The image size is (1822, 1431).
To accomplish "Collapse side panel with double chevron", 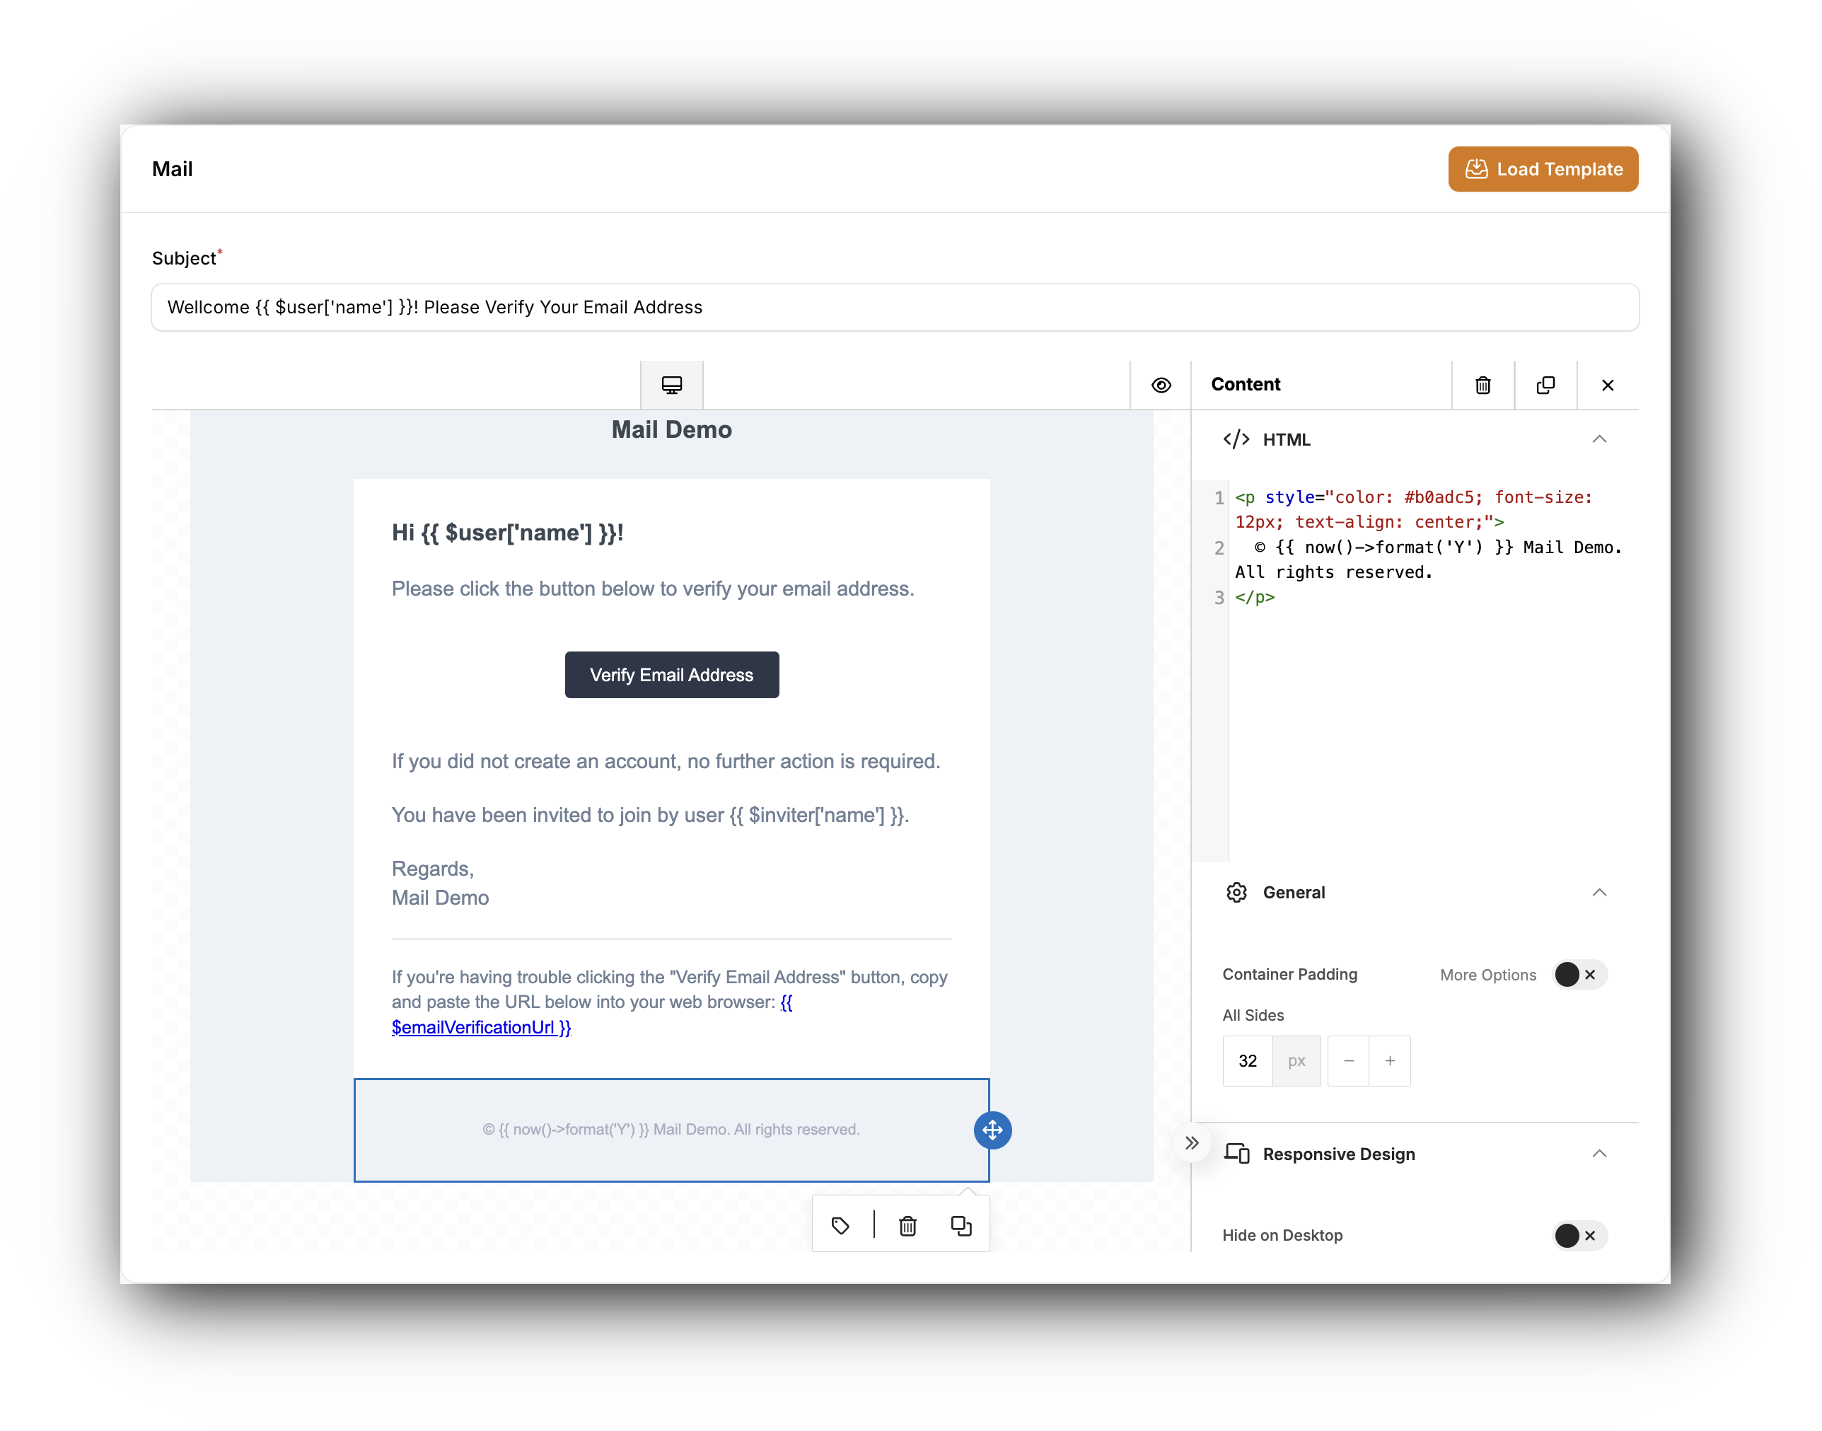I will click(x=1191, y=1142).
